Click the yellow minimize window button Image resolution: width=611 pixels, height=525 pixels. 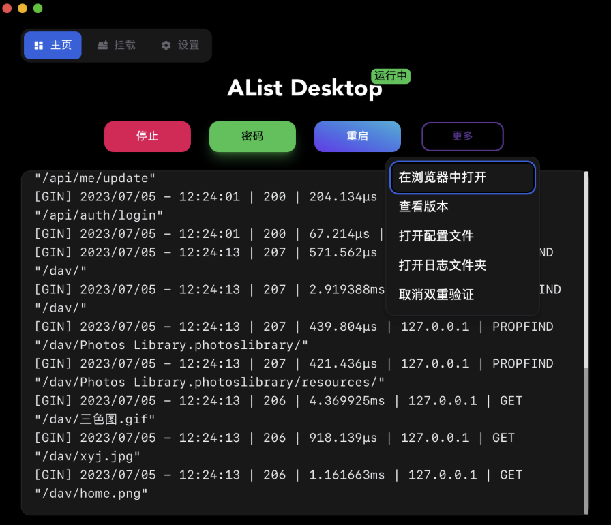click(23, 8)
